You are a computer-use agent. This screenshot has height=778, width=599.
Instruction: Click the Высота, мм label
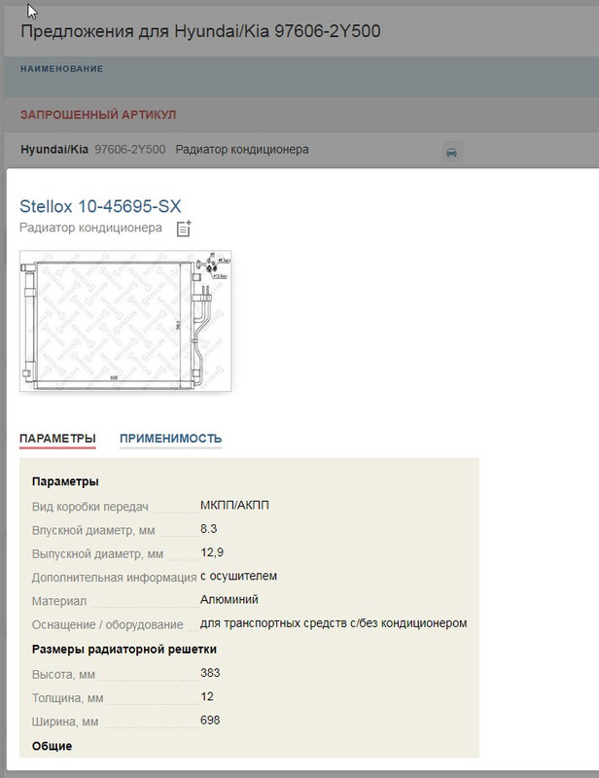tap(63, 675)
